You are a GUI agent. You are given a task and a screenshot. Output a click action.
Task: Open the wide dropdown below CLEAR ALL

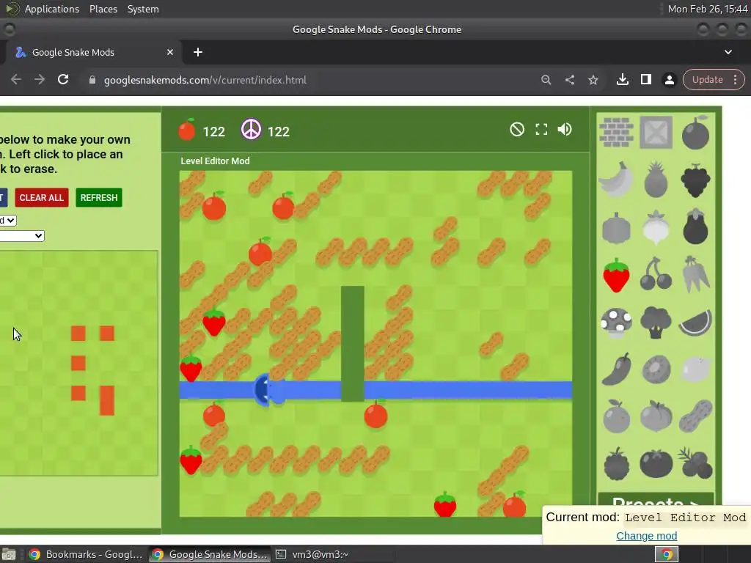click(22, 235)
